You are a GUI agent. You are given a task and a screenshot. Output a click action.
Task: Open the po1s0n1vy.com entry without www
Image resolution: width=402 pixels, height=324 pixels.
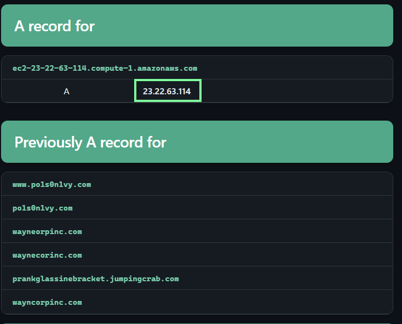click(42, 208)
